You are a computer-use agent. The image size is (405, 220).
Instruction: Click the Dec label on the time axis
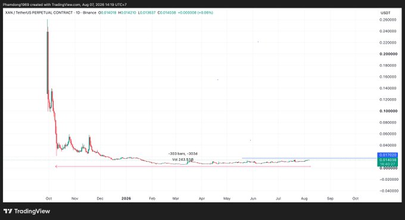(x=100, y=199)
